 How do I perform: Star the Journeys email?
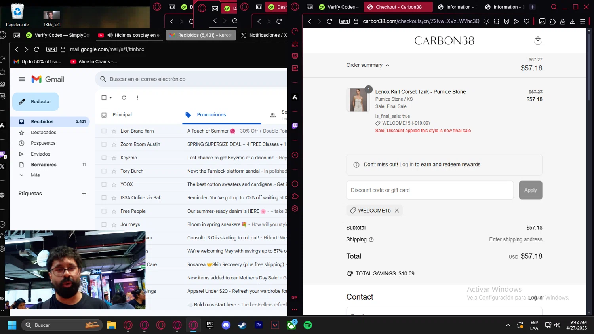coord(114,224)
